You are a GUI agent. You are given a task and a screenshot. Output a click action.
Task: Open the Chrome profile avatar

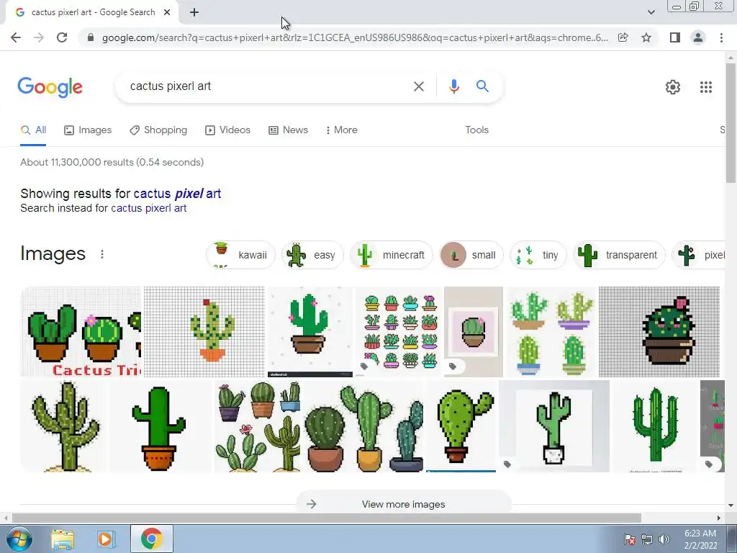(698, 37)
